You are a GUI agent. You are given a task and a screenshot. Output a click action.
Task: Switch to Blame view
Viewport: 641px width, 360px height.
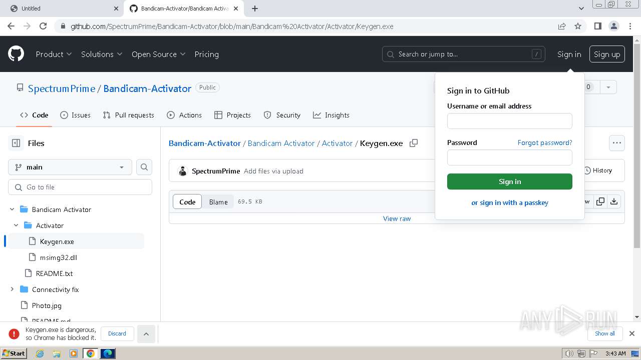pyautogui.click(x=218, y=202)
